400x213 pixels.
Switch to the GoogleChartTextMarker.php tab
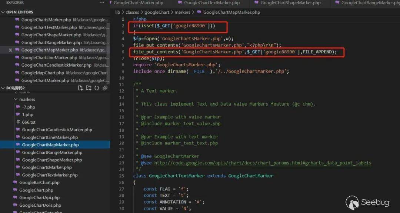click(212, 3)
